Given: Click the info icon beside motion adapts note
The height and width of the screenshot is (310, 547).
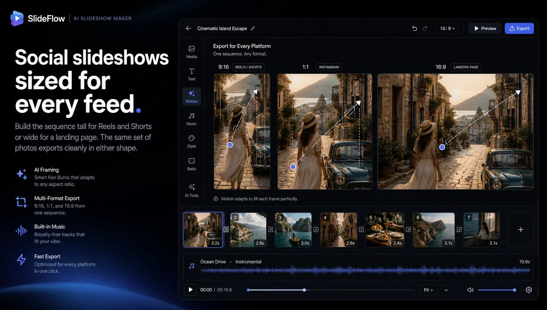Looking at the screenshot, I should point(216,199).
